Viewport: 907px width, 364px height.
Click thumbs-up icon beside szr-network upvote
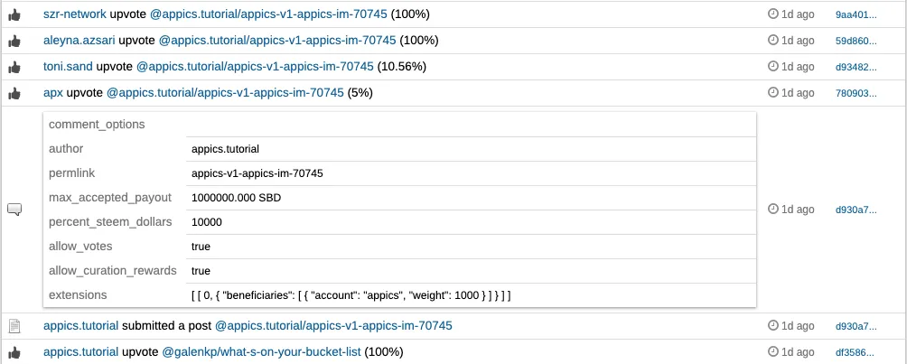[x=14, y=14]
